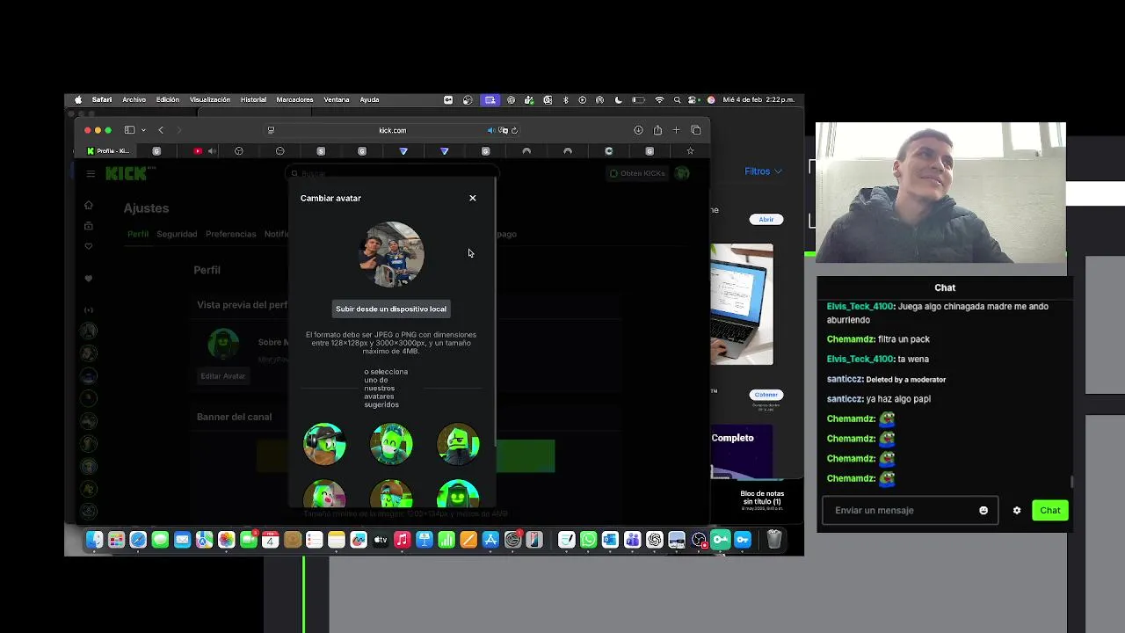Image resolution: width=1125 pixels, height=633 pixels.
Task: Open OBS from the Dock
Action: 699,540
